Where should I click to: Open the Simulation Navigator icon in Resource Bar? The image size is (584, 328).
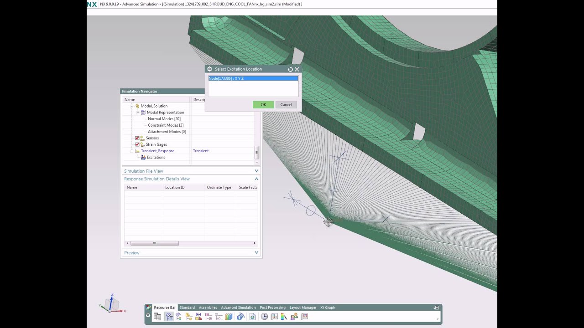(x=169, y=317)
